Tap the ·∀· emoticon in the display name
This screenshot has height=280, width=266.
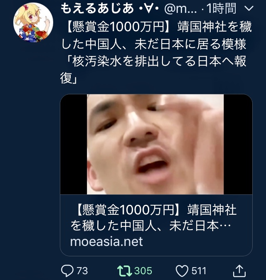pyautogui.click(x=149, y=9)
